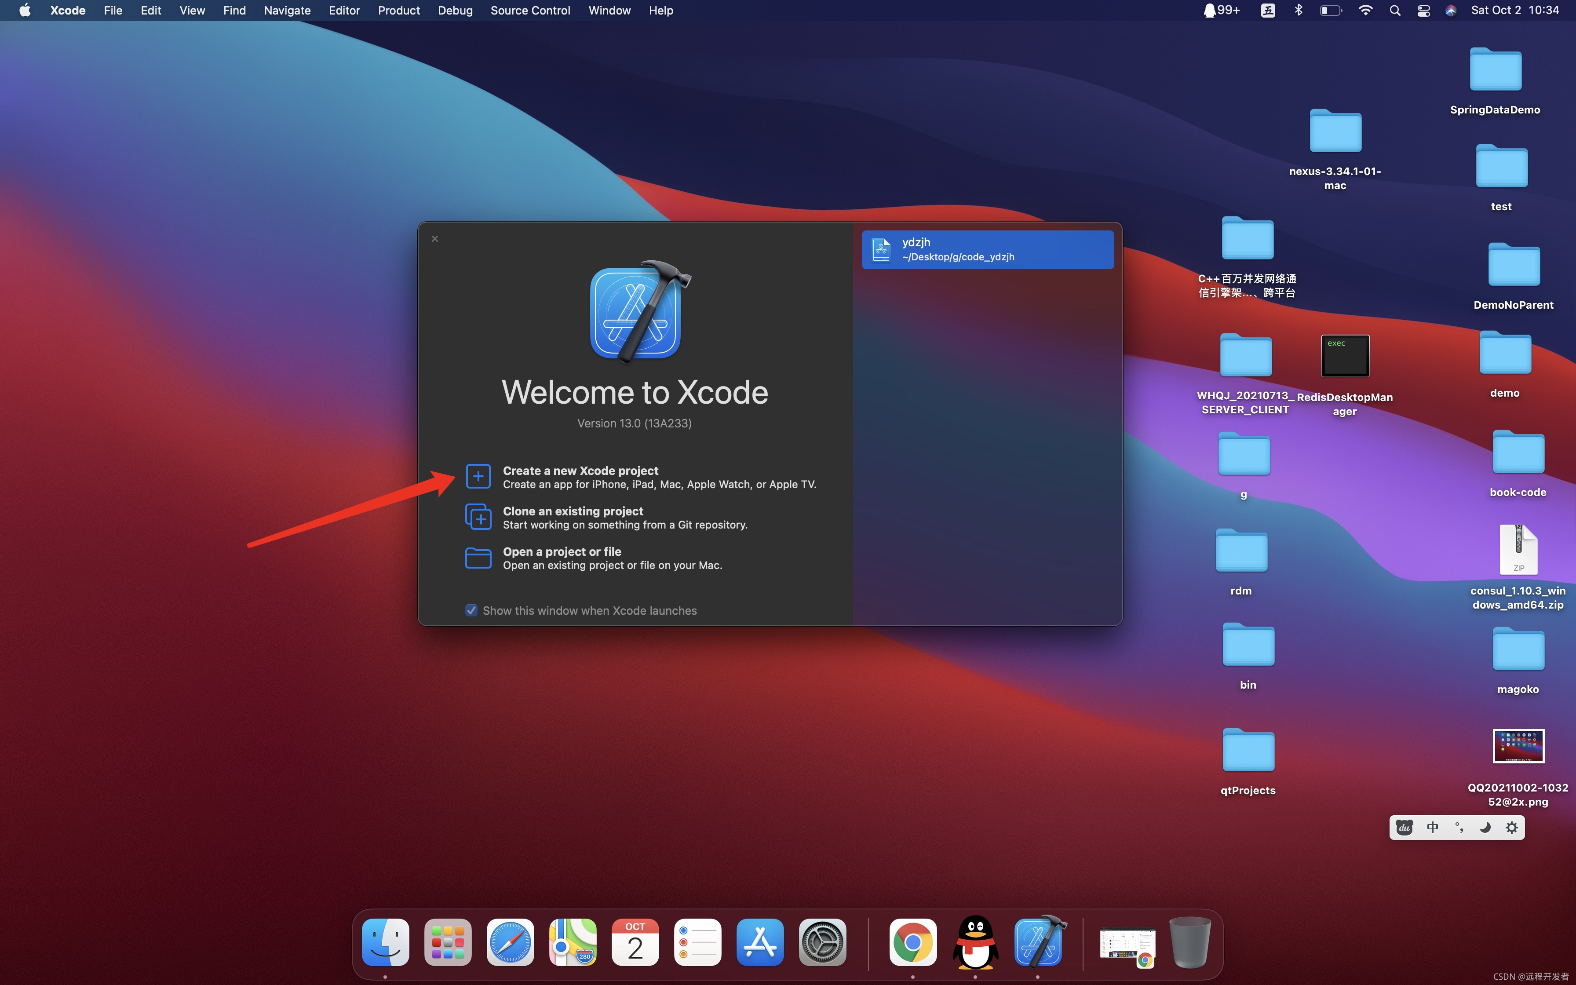Open Finder from the Dock
The image size is (1576, 985).
(386, 942)
